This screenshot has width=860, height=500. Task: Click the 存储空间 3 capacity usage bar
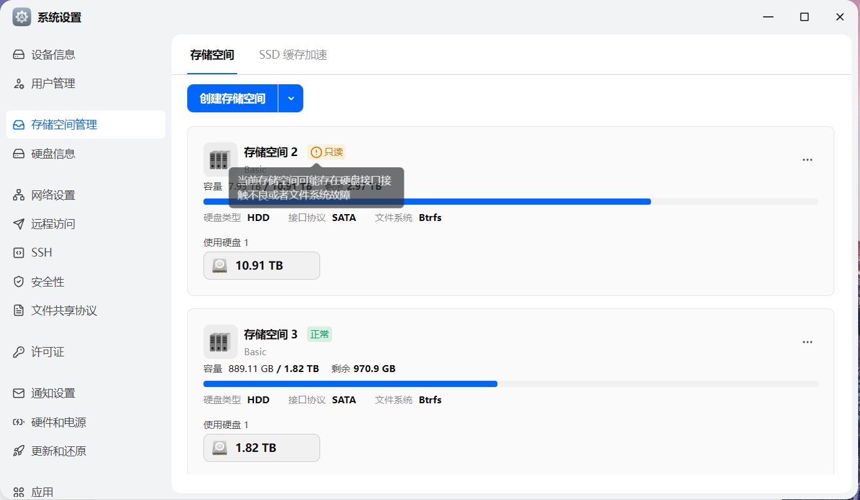pyautogui.click(x=510, y=383)
